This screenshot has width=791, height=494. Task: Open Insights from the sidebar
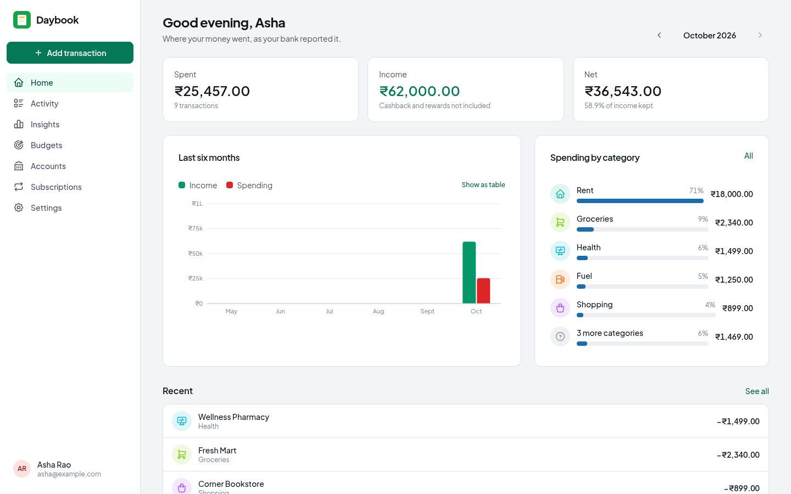pyautogui.click(x=70, y=124)
